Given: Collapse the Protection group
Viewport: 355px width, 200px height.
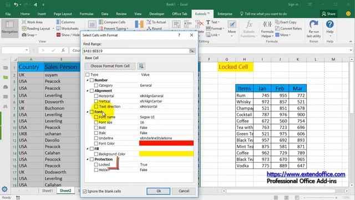Looking at the screenshot, I should (88, 159).
